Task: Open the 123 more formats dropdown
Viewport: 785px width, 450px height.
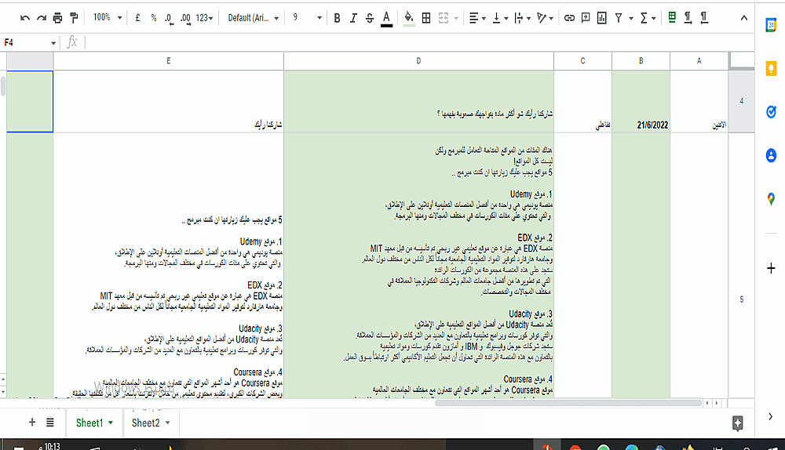Action: (204, 18)
